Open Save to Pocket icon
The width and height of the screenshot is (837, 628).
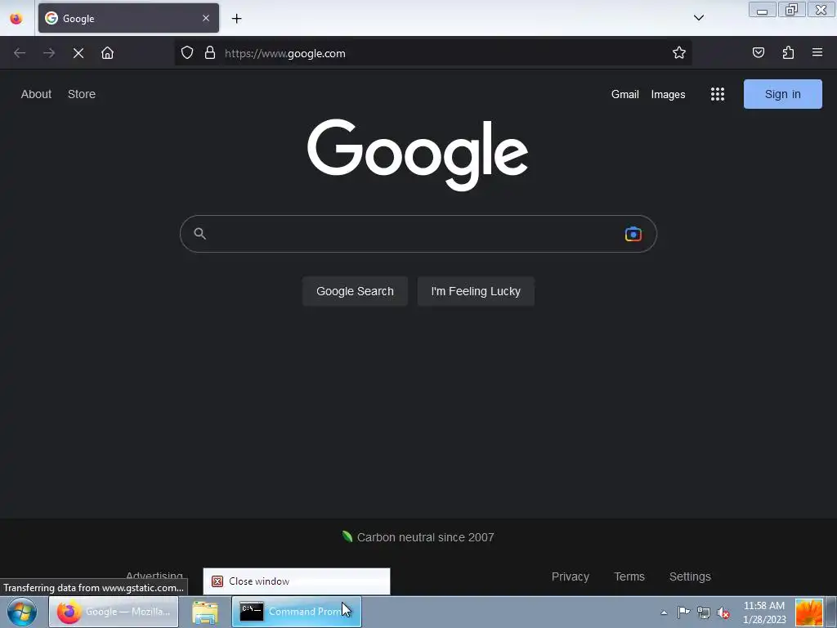(x=759, y=52)
